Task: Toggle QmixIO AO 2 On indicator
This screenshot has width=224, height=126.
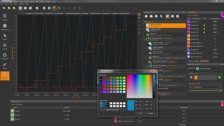Action: coord(204,29)
